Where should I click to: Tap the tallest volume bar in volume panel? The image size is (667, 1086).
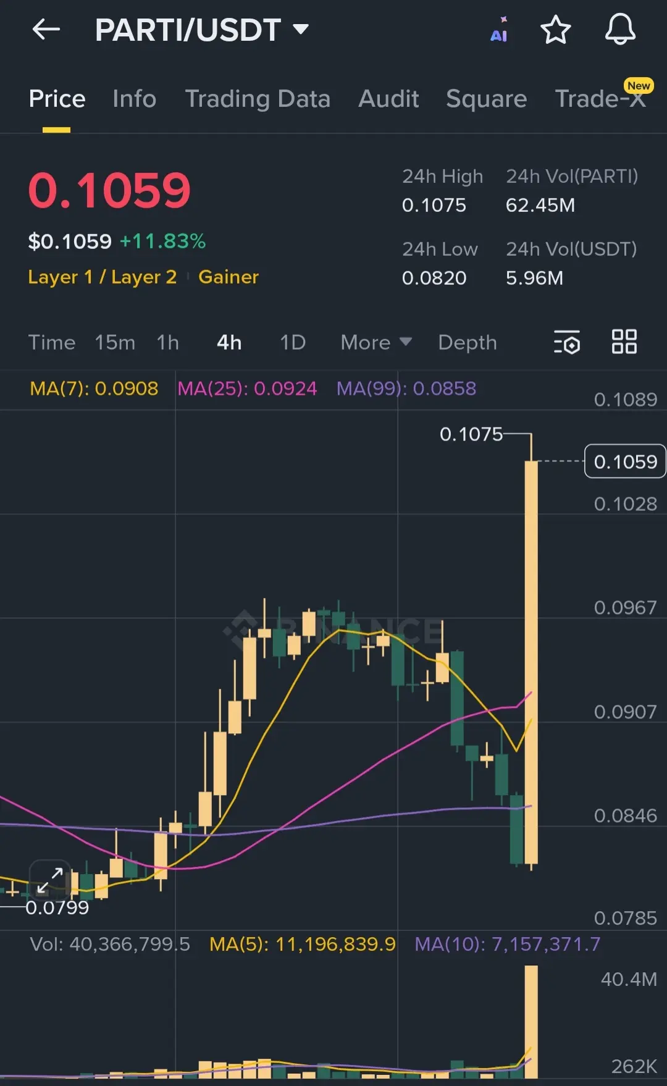531,1022
